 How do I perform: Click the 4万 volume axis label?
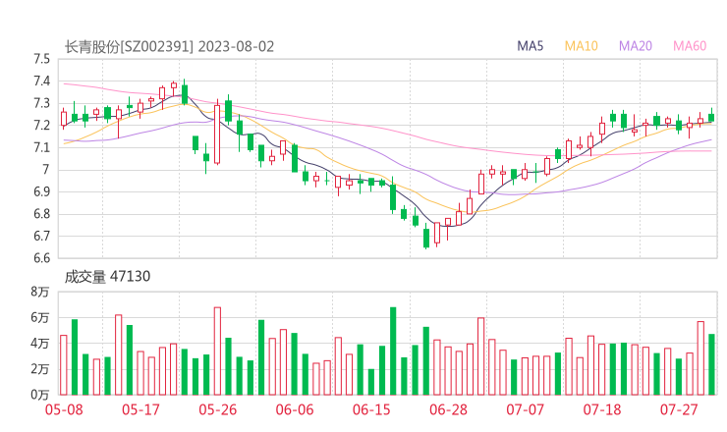[40, 344]
